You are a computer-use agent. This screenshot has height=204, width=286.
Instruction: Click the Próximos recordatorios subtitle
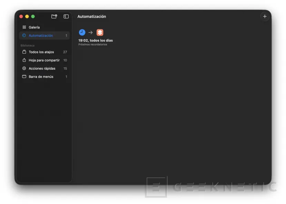point(92,45)
